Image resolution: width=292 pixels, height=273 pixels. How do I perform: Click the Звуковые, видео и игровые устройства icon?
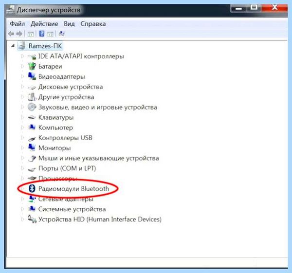(32, 107)
